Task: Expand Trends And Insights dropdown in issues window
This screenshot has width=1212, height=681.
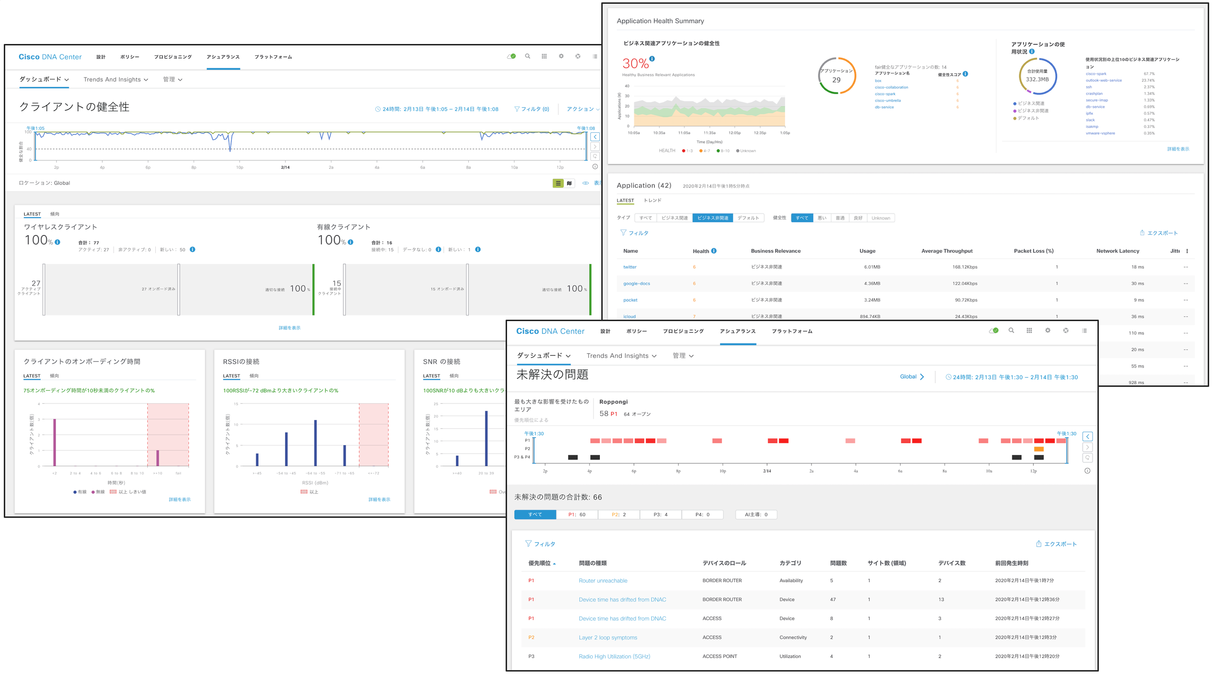Action: click(x=621, y=356)
